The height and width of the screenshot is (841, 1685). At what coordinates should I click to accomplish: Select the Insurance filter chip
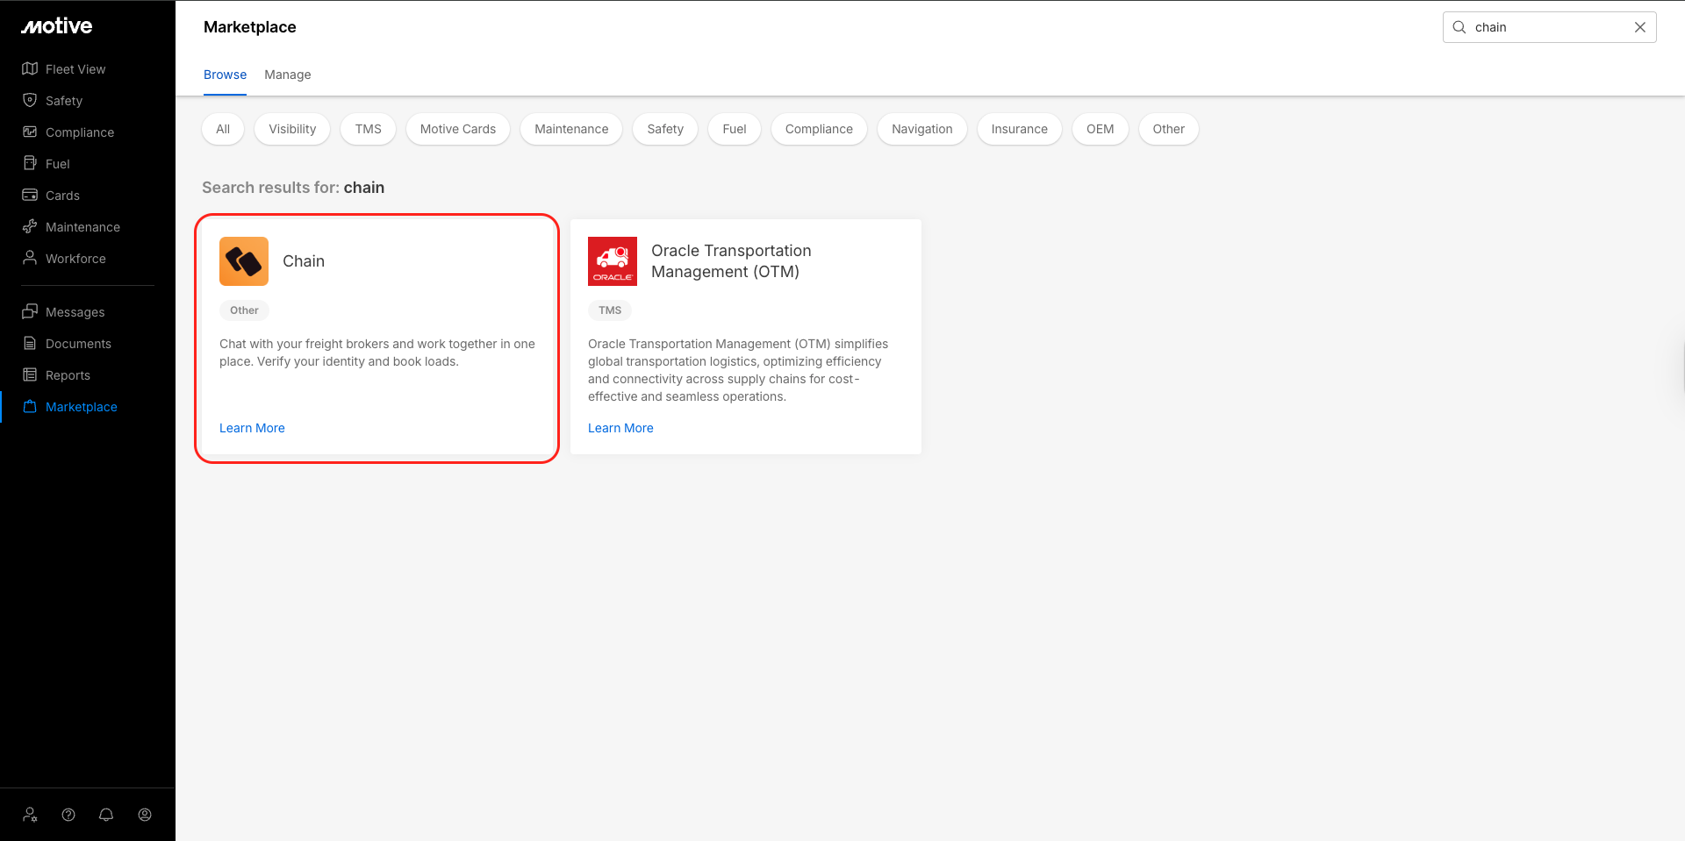coord(1019,129)
